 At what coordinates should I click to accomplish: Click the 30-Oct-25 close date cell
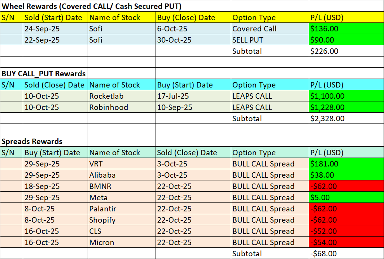(x=193, y=40)
